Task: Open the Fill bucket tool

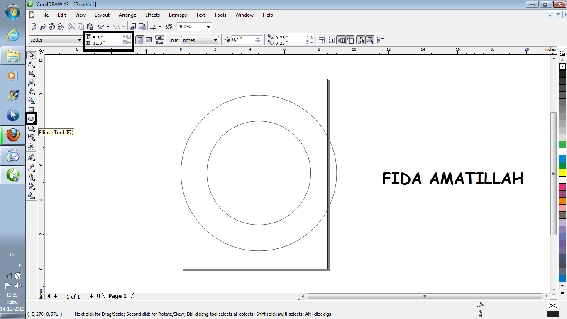Action: click(x=31, y=186)
